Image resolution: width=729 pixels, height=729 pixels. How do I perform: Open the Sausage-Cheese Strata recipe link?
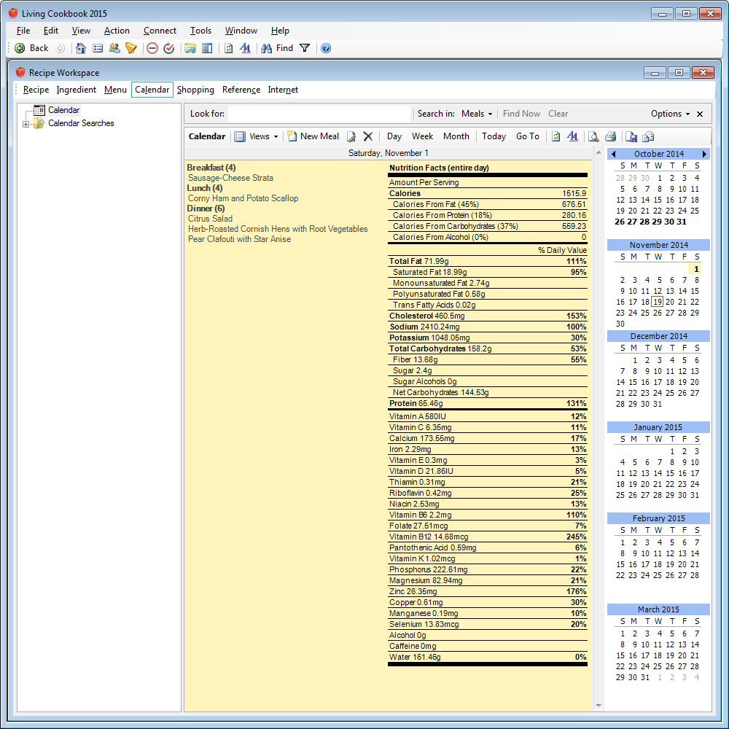230,178
